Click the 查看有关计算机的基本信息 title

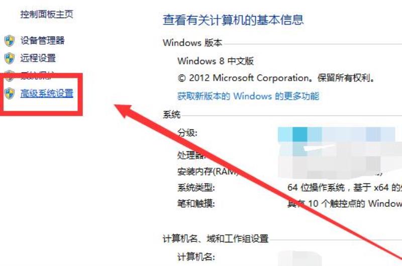pos(233,20)
